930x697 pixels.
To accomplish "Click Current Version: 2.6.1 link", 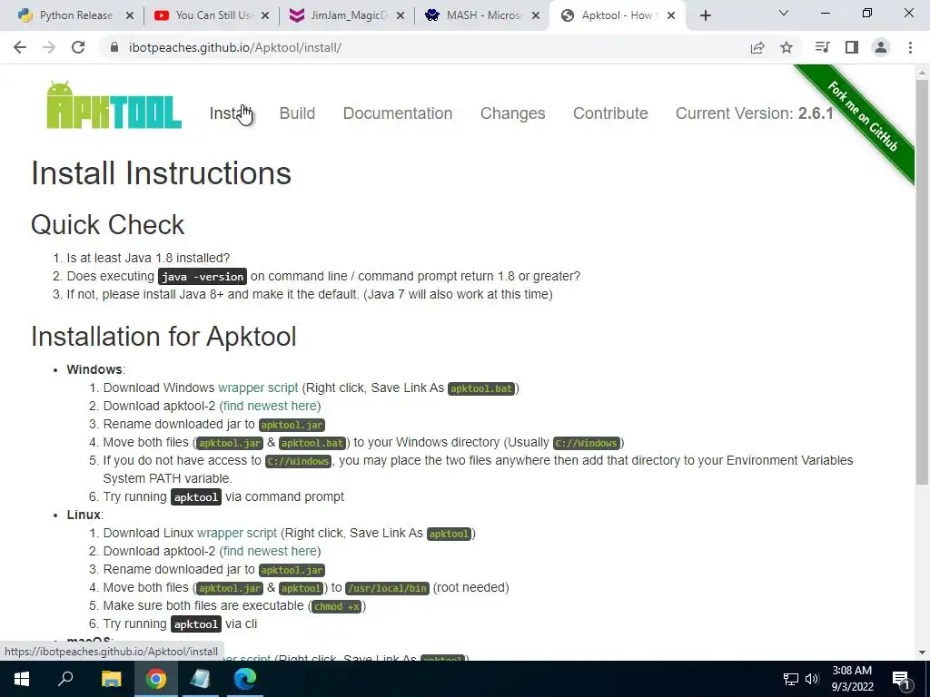I will coord(755,113).
